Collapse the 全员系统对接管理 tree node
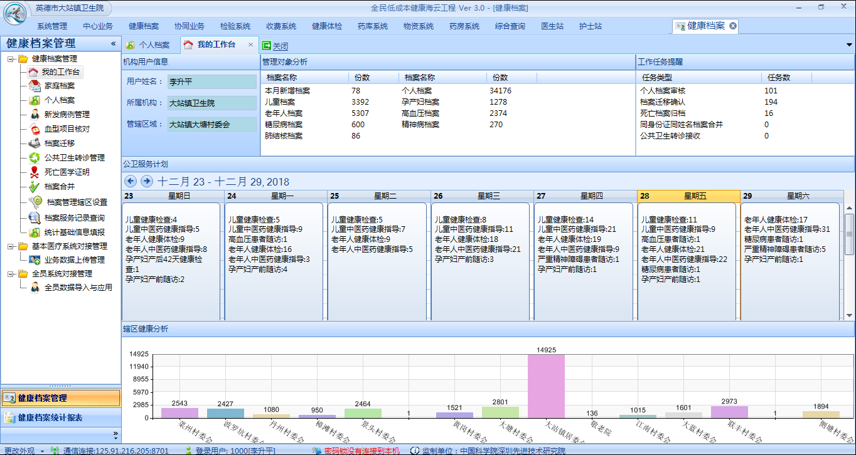Viewport: 856px width, 455px height. click(x=11, y=274)
